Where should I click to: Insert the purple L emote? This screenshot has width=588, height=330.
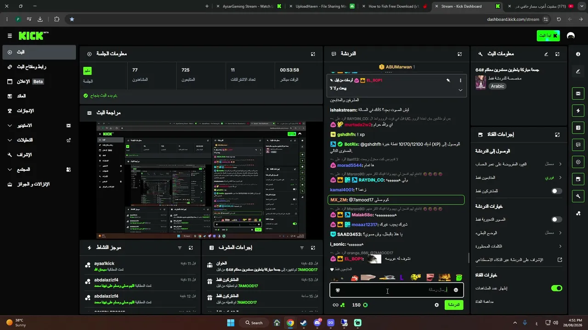pyautogui.click(x=401, y=277)
